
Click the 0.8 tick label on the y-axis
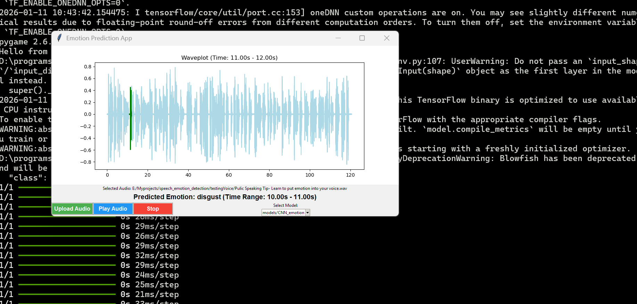[x=88, y=67]
